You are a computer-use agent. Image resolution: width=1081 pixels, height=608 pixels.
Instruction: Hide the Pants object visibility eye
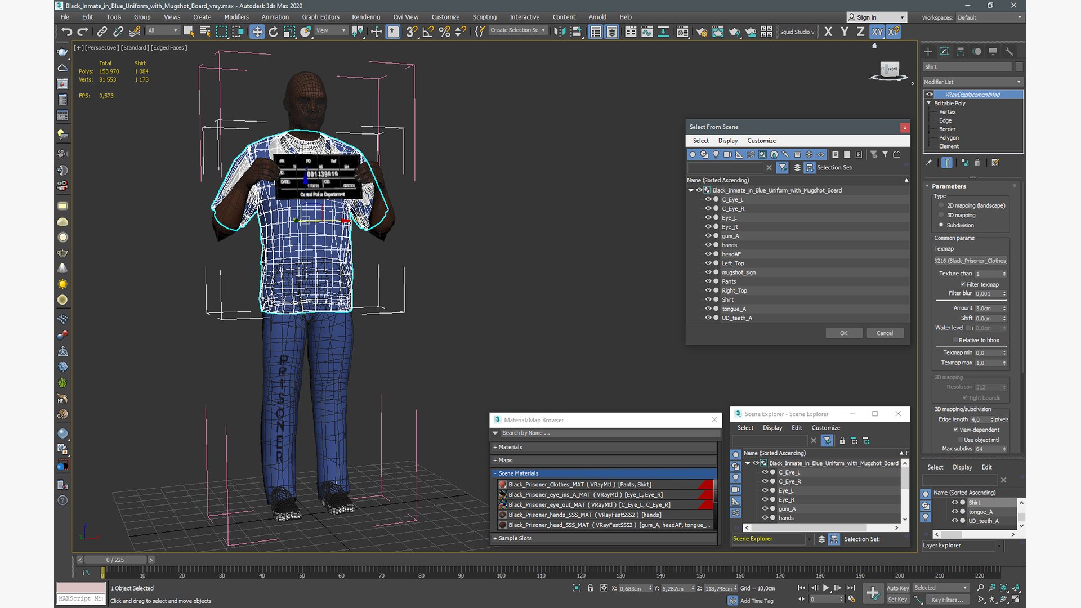pyautogui.click(x=708, y=281)
